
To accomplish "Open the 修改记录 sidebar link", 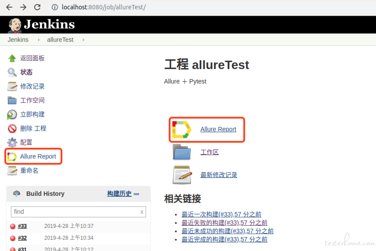I will click(32, 86).
